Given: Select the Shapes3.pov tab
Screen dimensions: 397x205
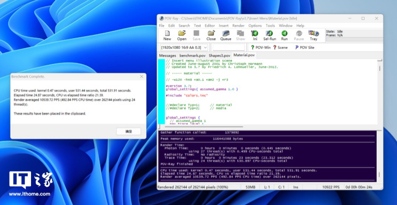Looking at the screenshot, I should coord(219,56).
